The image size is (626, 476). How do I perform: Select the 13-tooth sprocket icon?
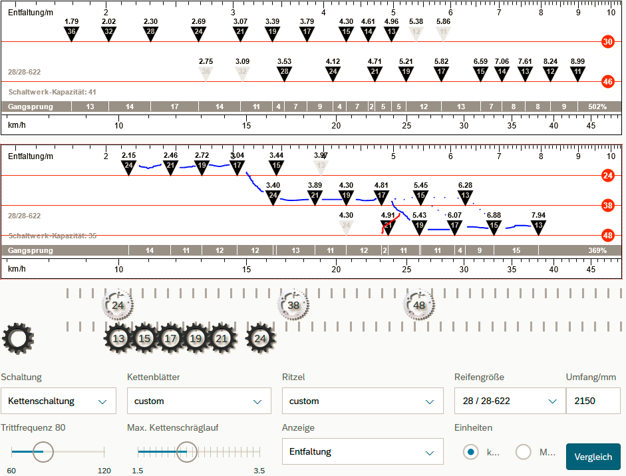tap(118, 338)
